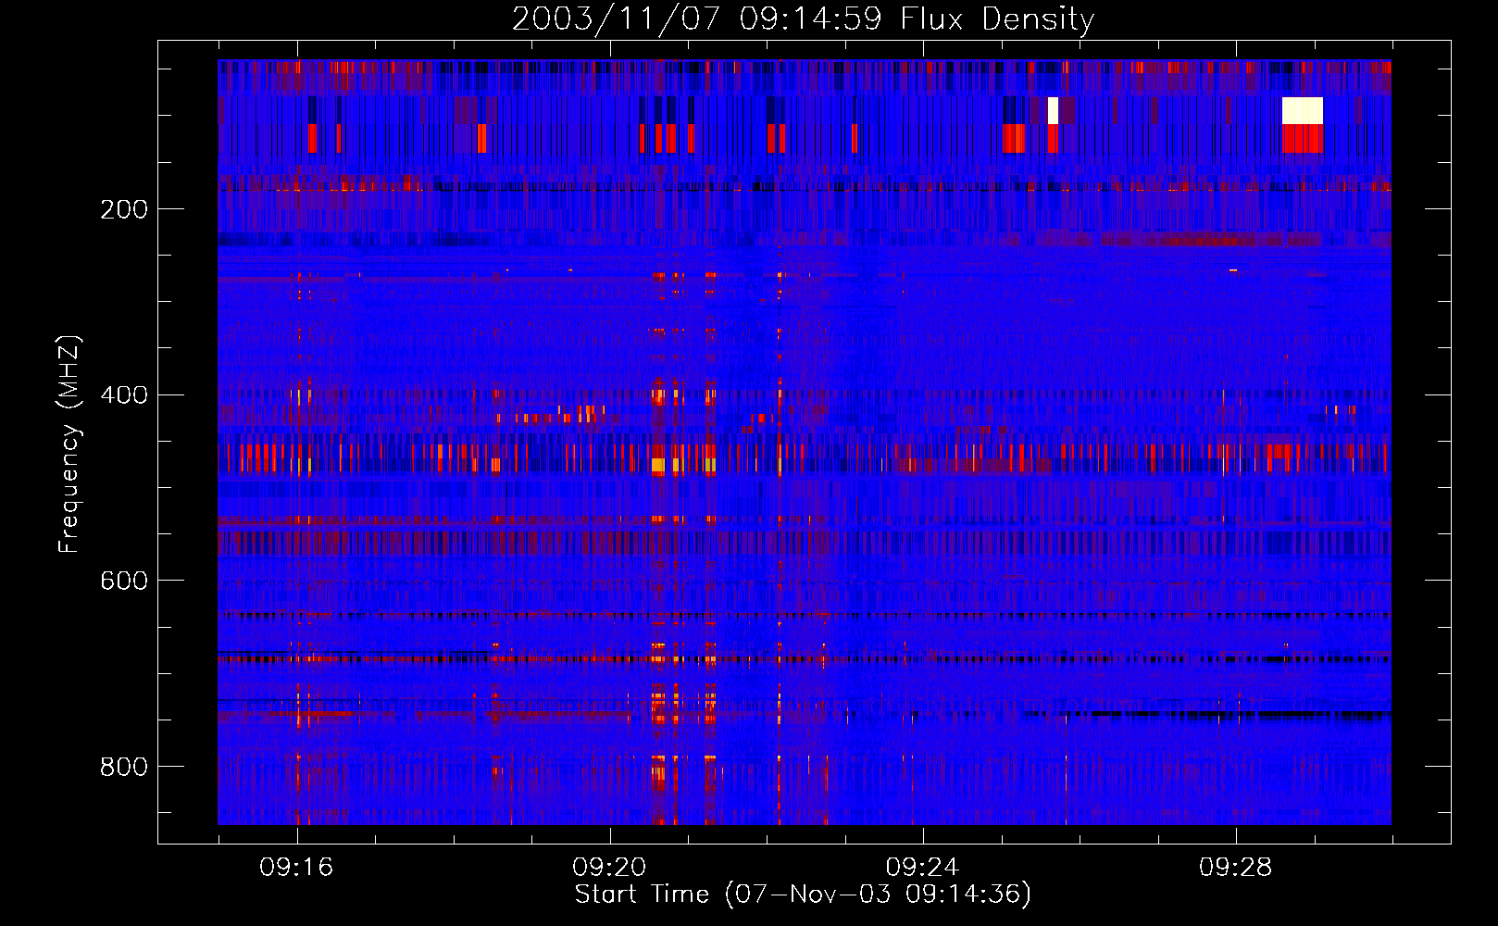The width and height of the screenshot is (1498, 926).
Task: Click the 'Start Time (07-Nov-03 09:14:36)' axis label
Action: click(x=803, y=894)
